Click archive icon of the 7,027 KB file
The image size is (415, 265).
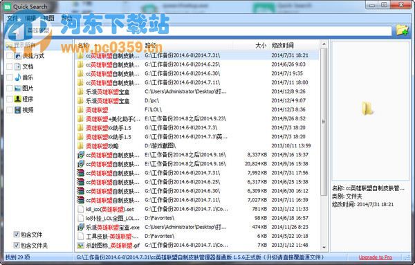[80, 200]
